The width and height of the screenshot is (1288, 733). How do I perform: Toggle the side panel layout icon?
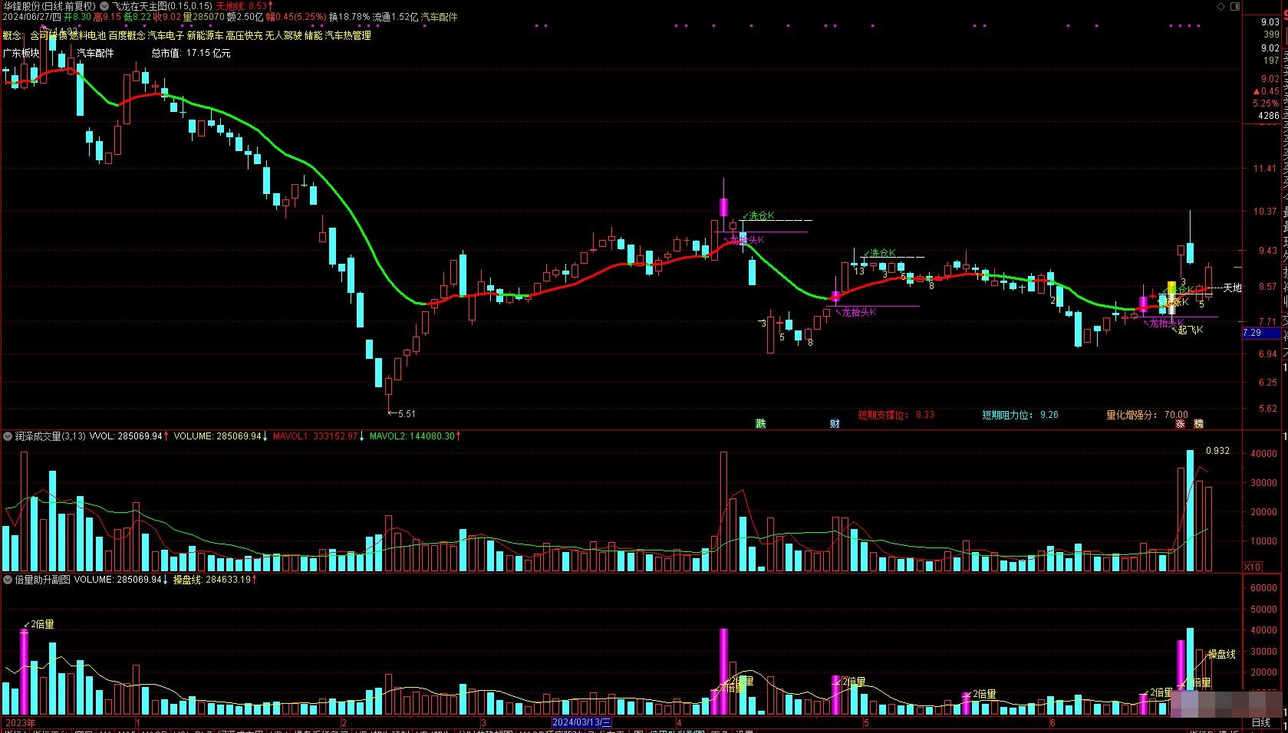click(x=1235, y=6)
